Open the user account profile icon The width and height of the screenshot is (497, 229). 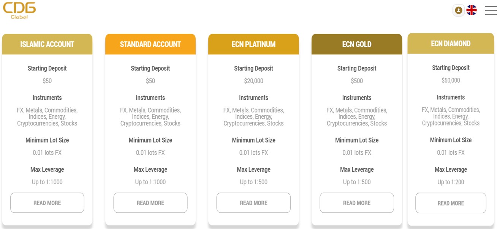tap(459, 10)
